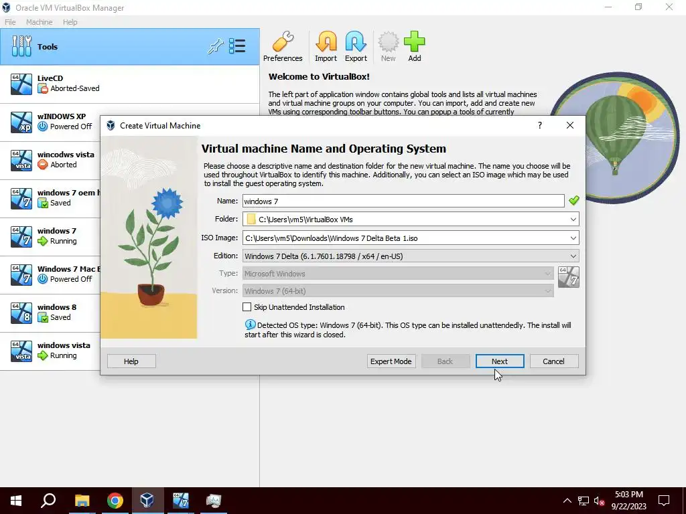The width and height of the screenshot is (686, 514).
Task: Click the Tools pin icon
Action: pyautogui.click(x=215, y=46)
